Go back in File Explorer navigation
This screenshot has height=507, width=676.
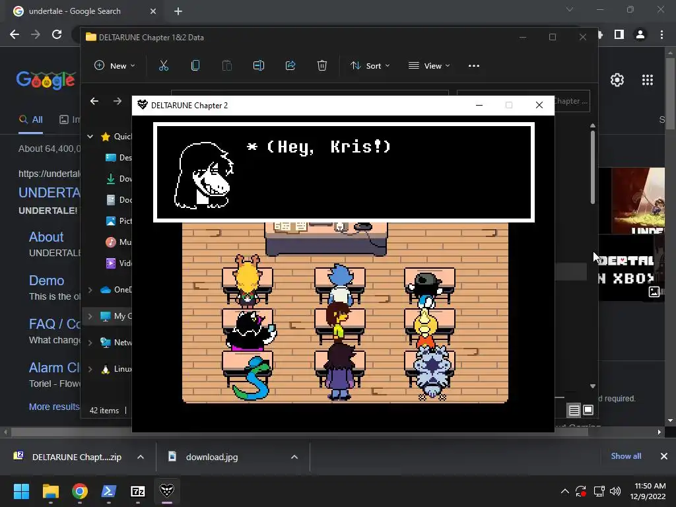click(94, 101)
